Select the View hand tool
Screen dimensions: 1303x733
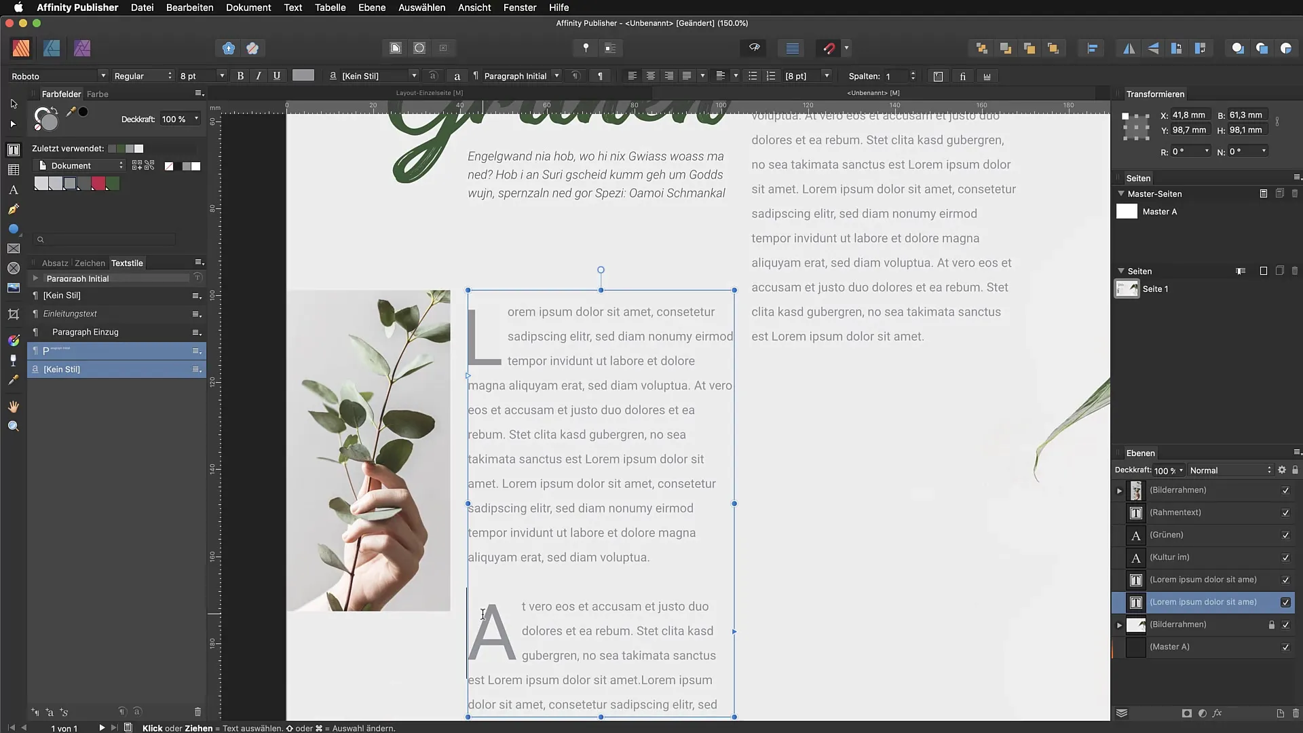click(14, 407)
